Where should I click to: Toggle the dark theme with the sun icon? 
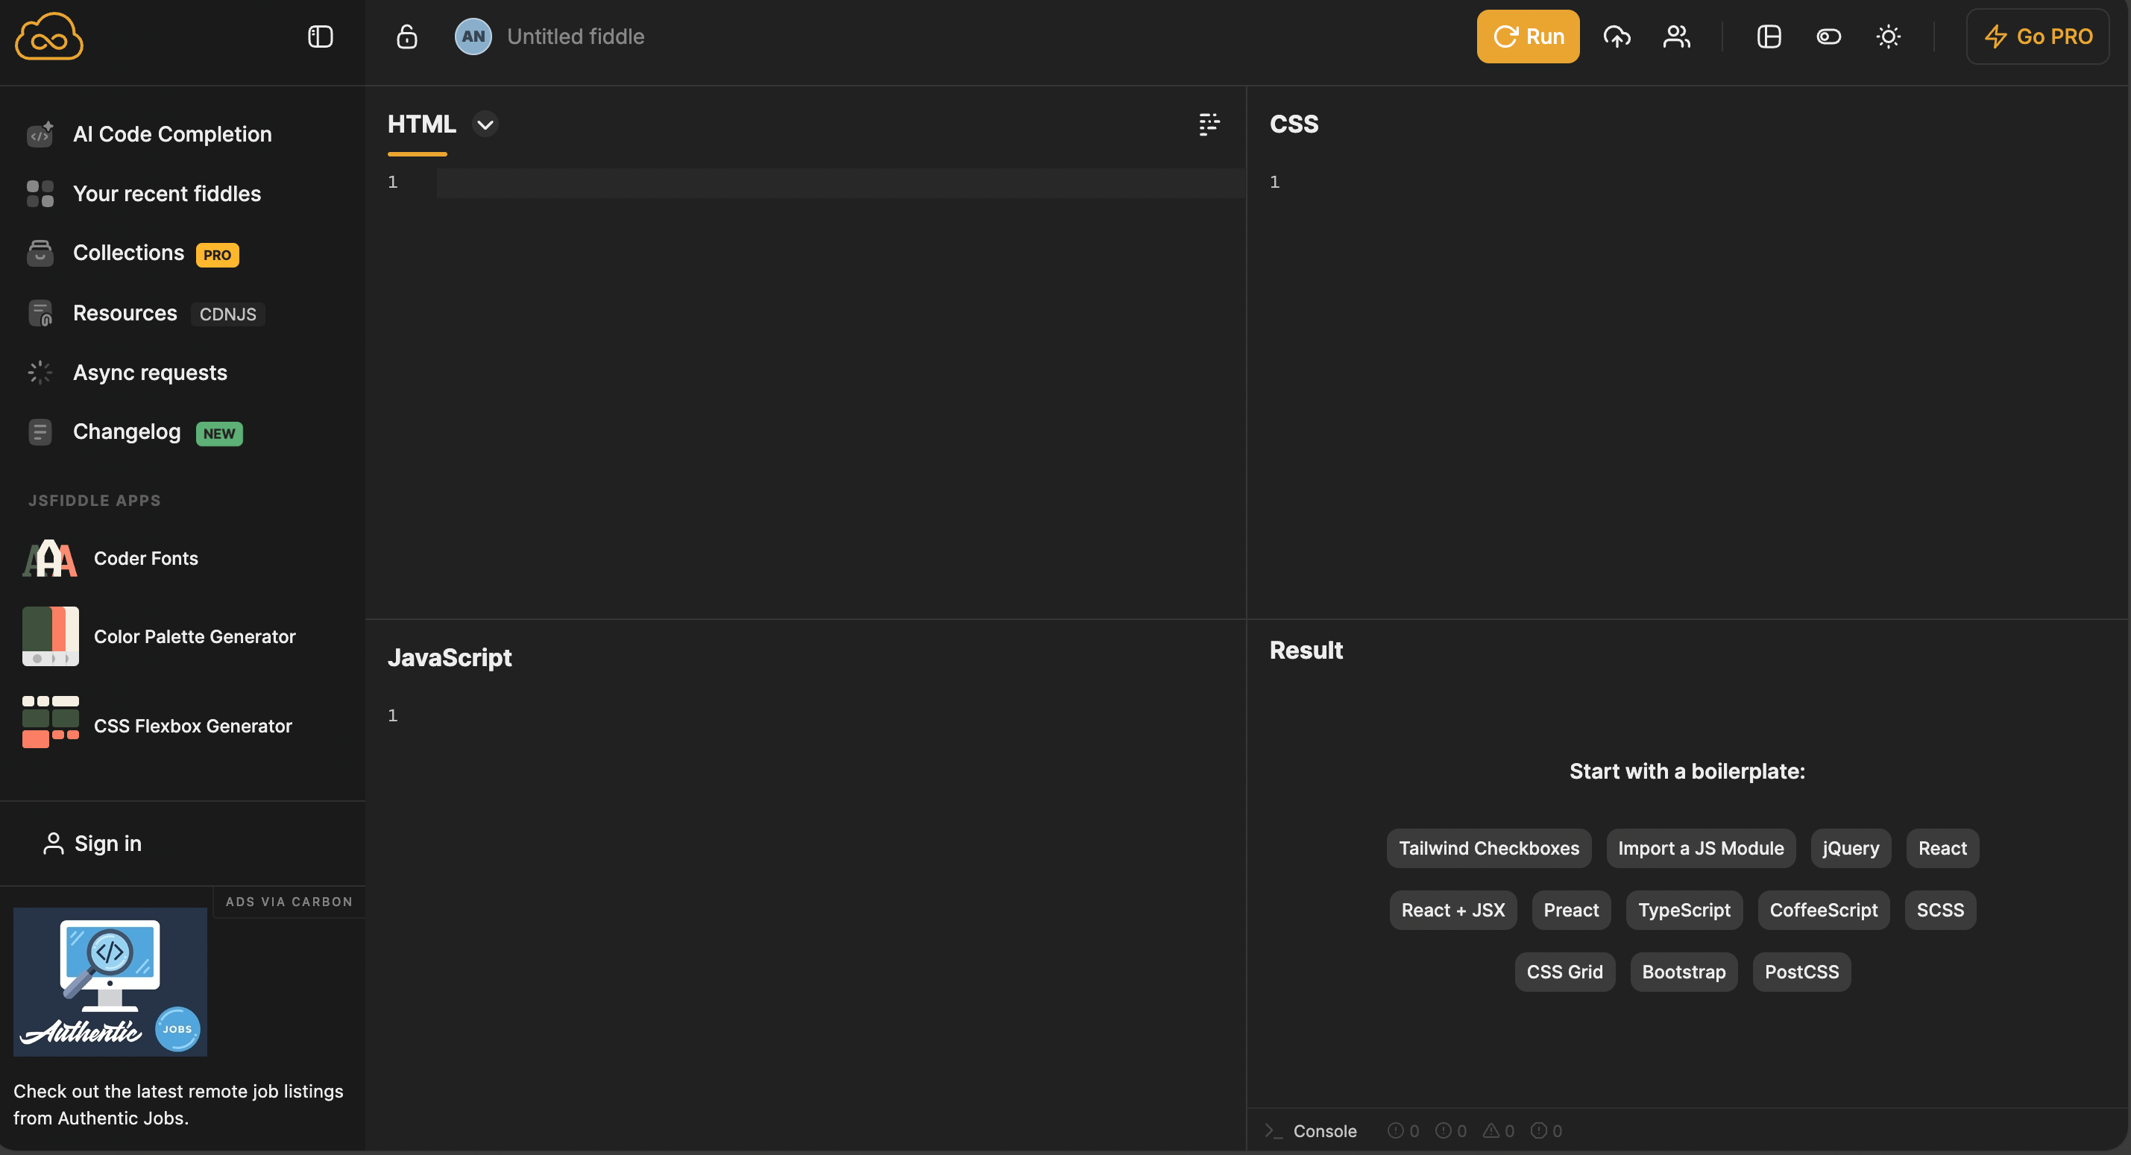click(x=1888, y=37)
